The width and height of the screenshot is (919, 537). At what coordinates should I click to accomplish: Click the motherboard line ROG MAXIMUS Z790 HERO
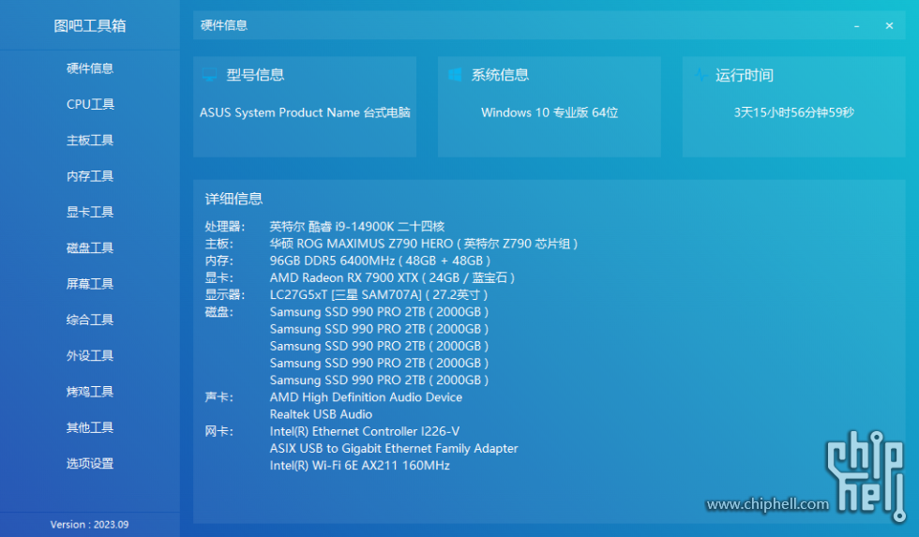click(424, 244)
